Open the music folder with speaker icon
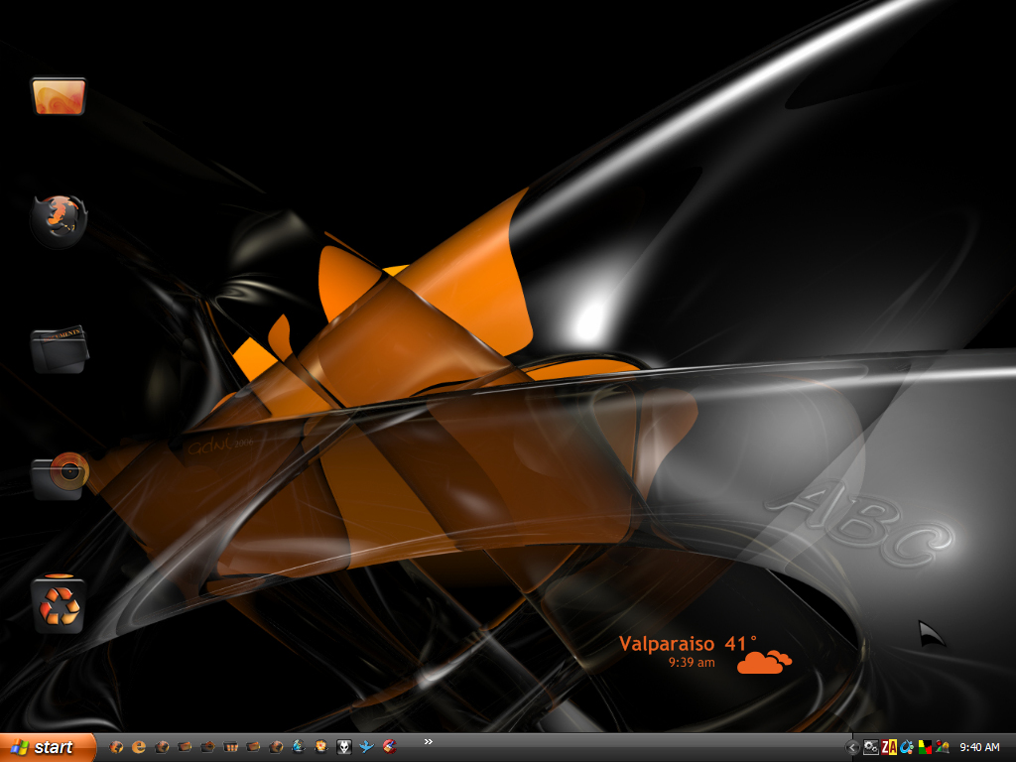 pyautogui.click(x=60, y=476)
